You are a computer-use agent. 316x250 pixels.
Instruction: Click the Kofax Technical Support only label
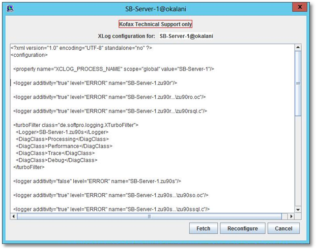tap(155, 24)
